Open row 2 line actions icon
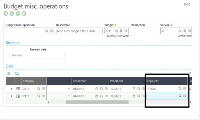The width and height of the screenshot is (200, 120). 18,96
